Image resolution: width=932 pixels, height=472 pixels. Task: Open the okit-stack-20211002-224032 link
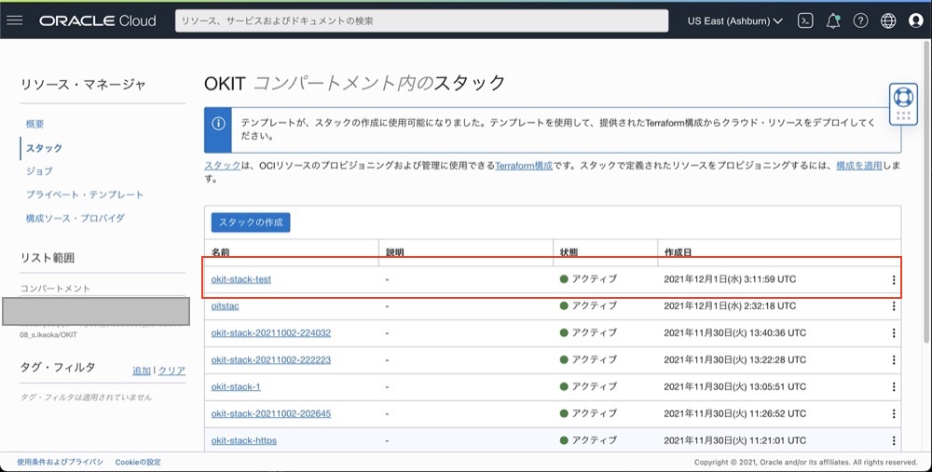coord(270,332)
